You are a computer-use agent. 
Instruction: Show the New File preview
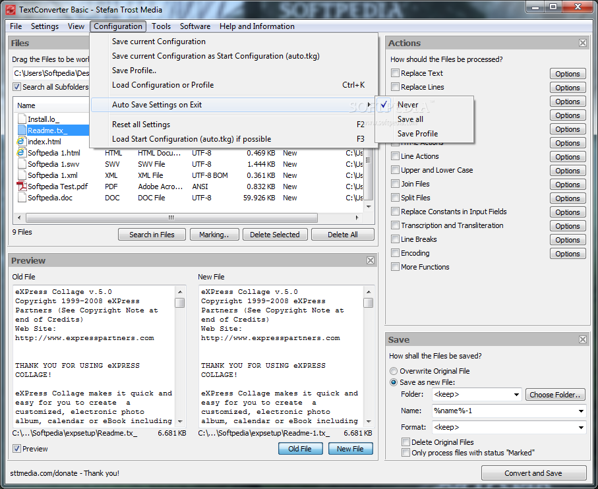(x=350, y=449)
